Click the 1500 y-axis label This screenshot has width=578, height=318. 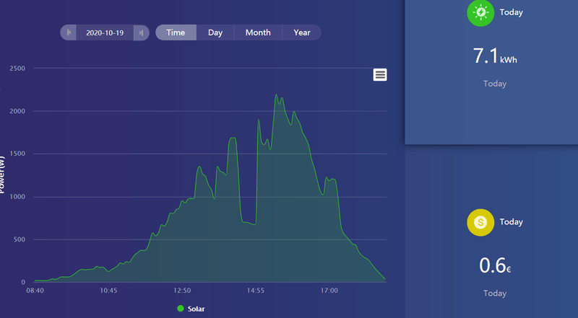pyautogui.click(x=17, y=154)
